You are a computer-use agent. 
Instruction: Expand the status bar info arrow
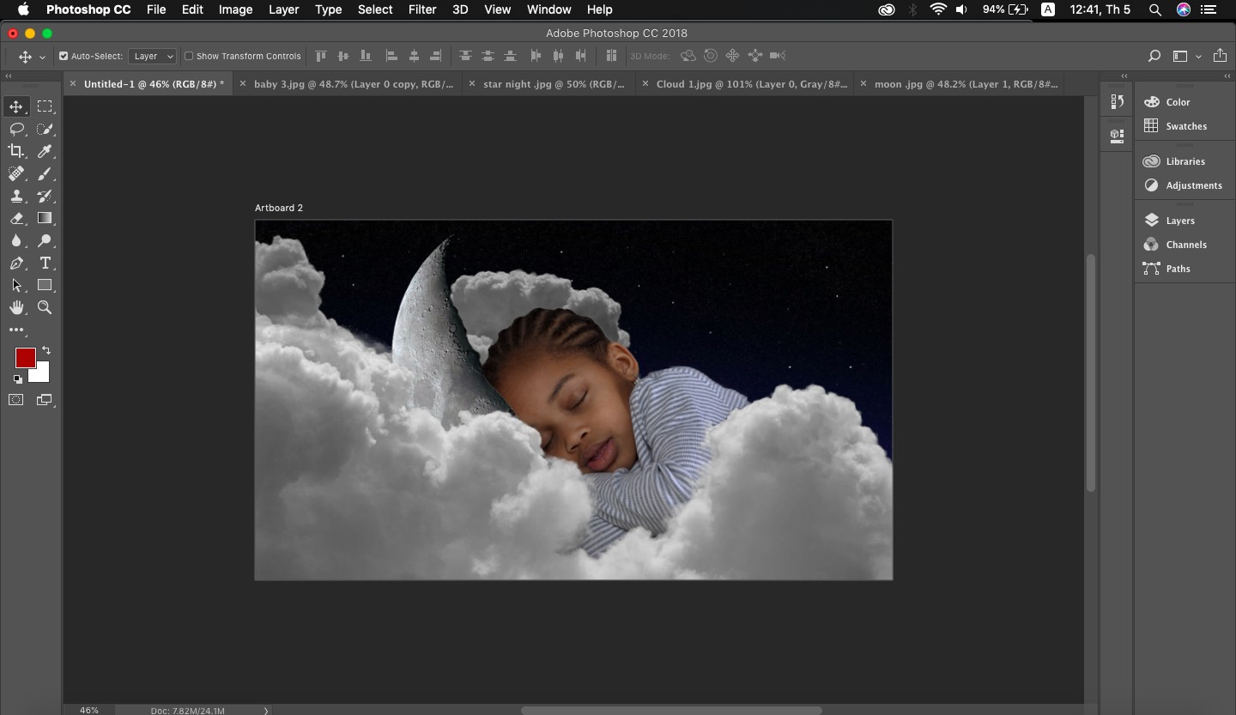pyautogui.click(x=266, y=711)
